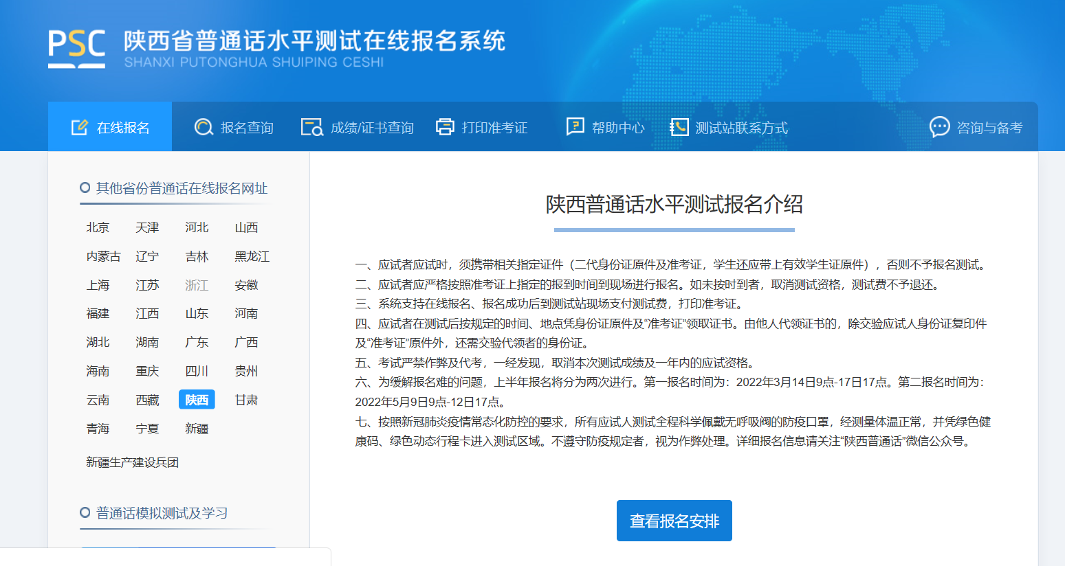Viewport: 1065px width, 566px height.
Task: Click the 报名查询 magnifier icon
Action: 204,127
